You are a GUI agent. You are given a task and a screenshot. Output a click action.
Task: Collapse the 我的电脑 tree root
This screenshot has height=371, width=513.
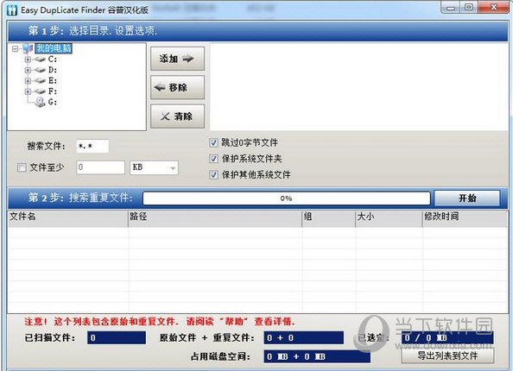(15, 48)
